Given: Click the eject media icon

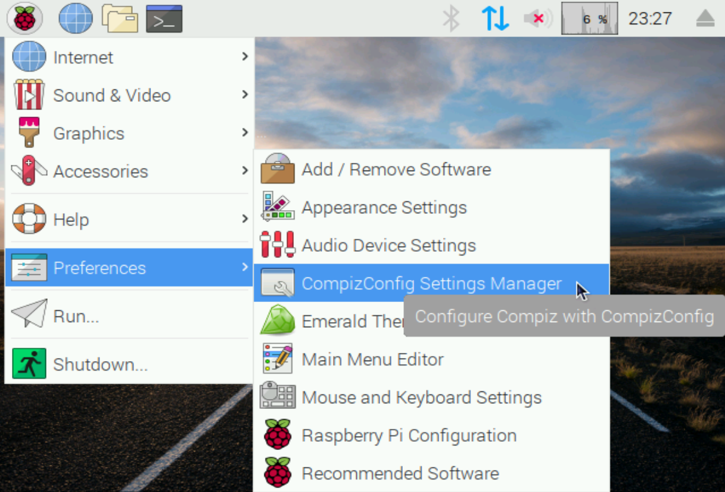Looking at the screenshot, I should (x=705, y=18).
